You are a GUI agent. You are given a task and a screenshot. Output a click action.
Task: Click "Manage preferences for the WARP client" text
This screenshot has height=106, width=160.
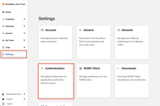coord(93,78)
